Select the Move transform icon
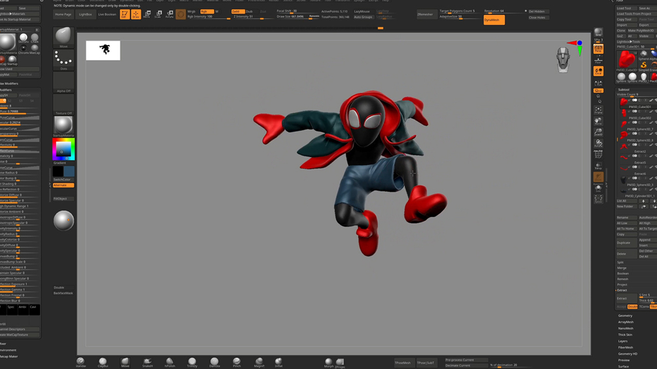Viewport: 657px width, 369px height. pos(147,14)
